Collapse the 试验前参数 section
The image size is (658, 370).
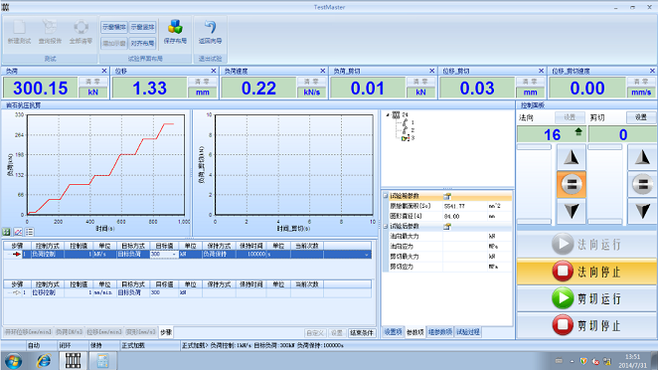coord(386,196)
